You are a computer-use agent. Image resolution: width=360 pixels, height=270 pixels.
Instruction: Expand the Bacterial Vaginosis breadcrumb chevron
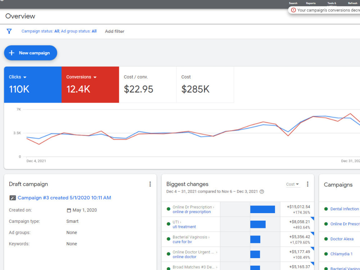[209, 237]
